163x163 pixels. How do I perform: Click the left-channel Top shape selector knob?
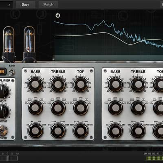[81, 108]
